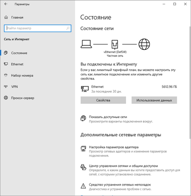Open Использование данных
This screenshot has width=191, height=196.
(154, 100)
